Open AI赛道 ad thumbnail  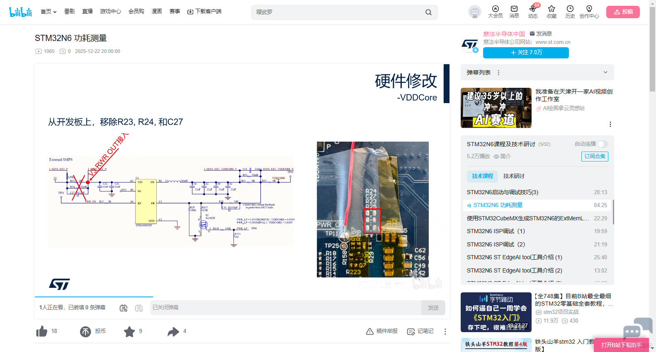tap(496, 108)
